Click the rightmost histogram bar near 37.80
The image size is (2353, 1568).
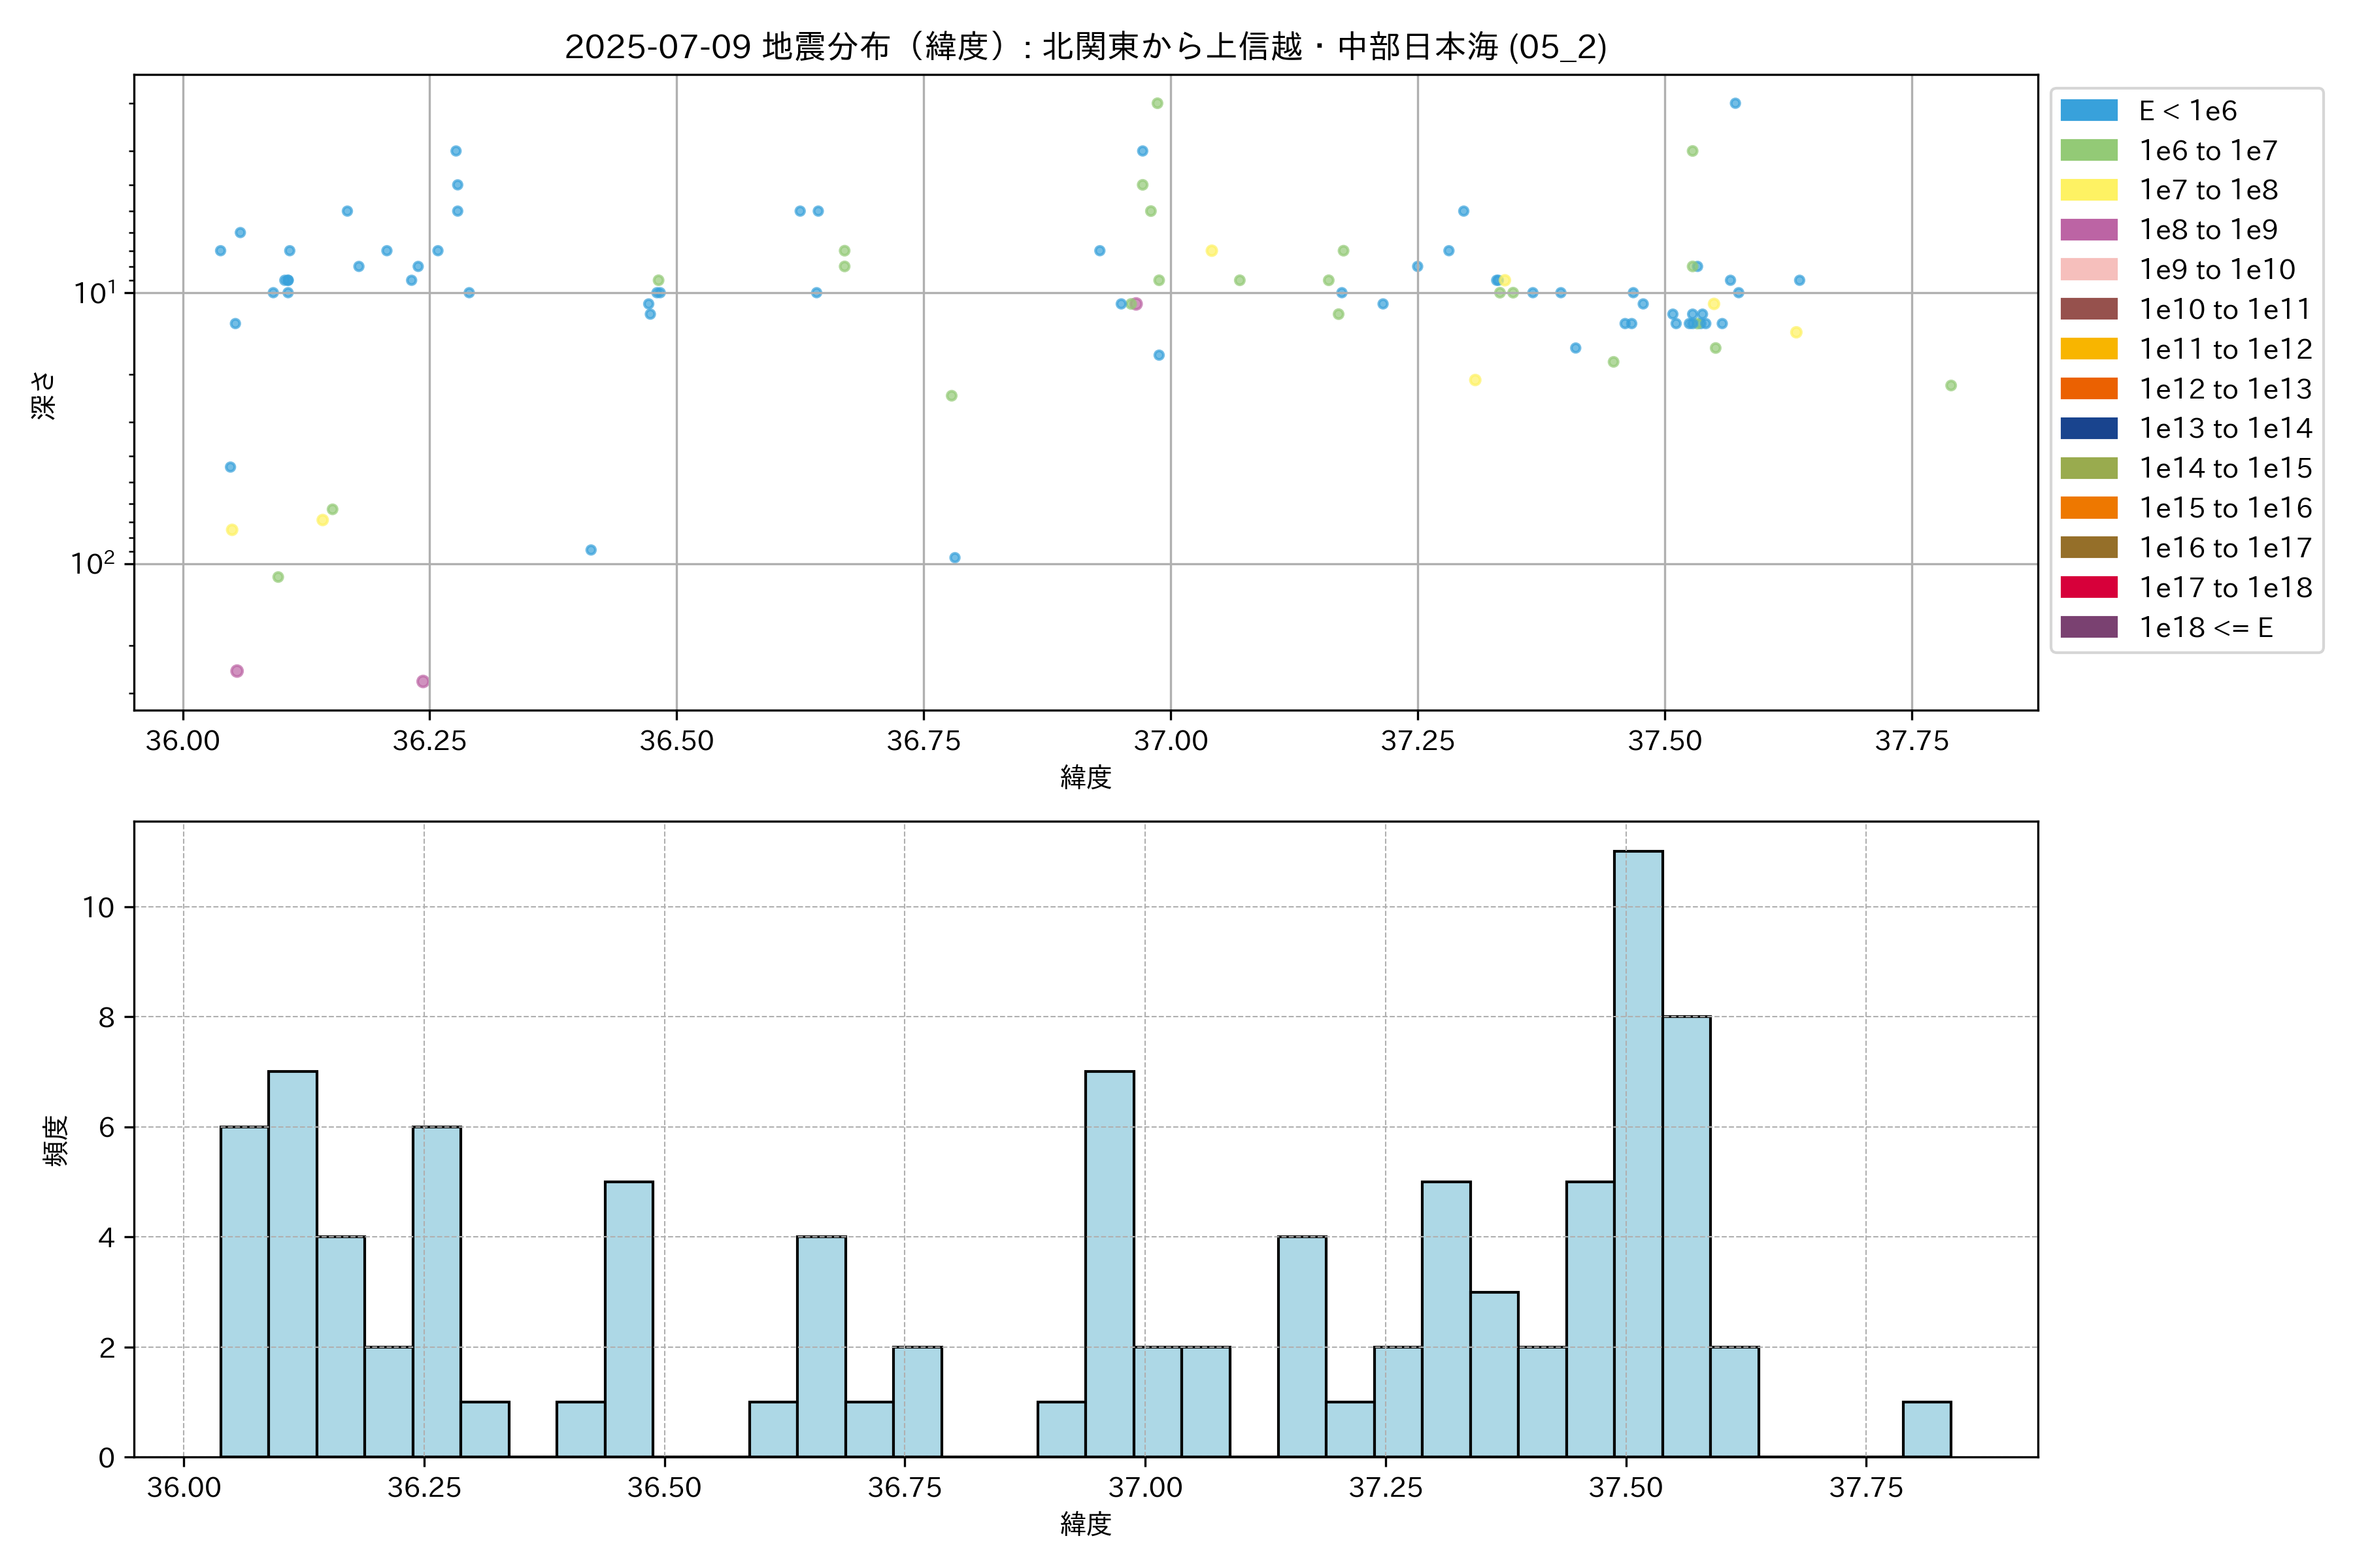pyautogui.click(x=1926, y=1429)
